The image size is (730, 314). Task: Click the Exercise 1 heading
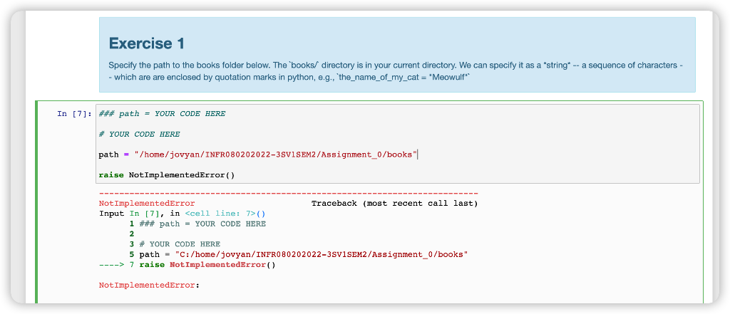click(x=147, y=43)
